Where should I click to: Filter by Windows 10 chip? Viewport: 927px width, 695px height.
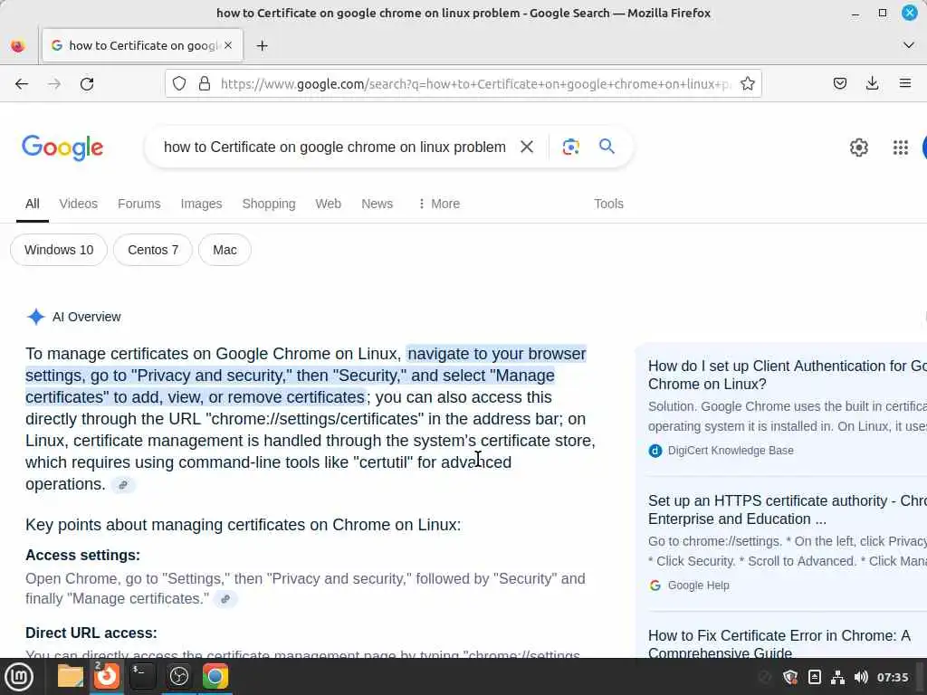click(59, 250)
